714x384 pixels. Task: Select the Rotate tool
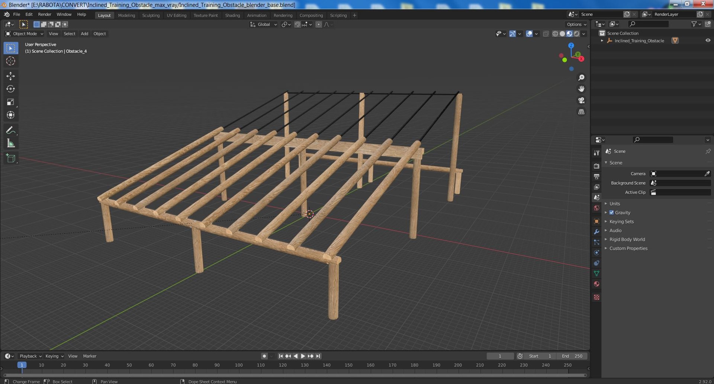tap(10, 89)
